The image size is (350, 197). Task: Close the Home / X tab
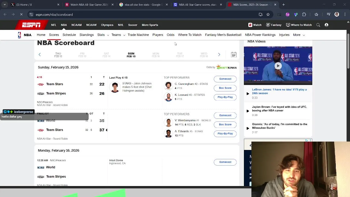[x=58, y=5]
